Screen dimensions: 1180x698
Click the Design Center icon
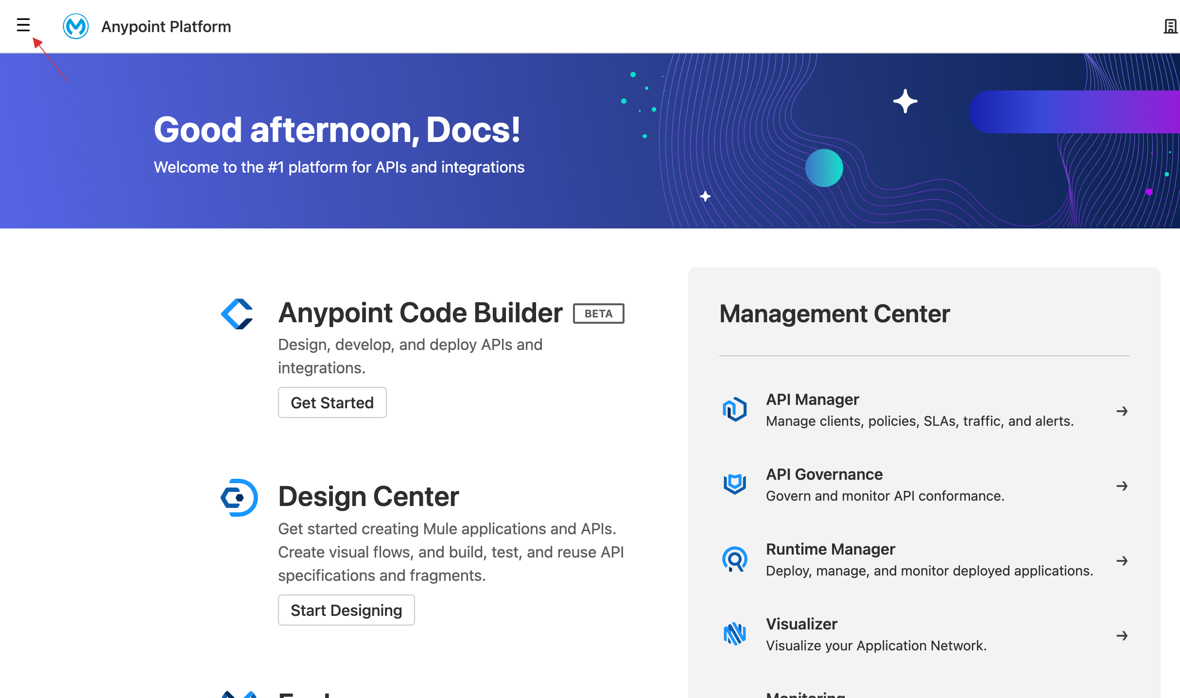(239, 497)
